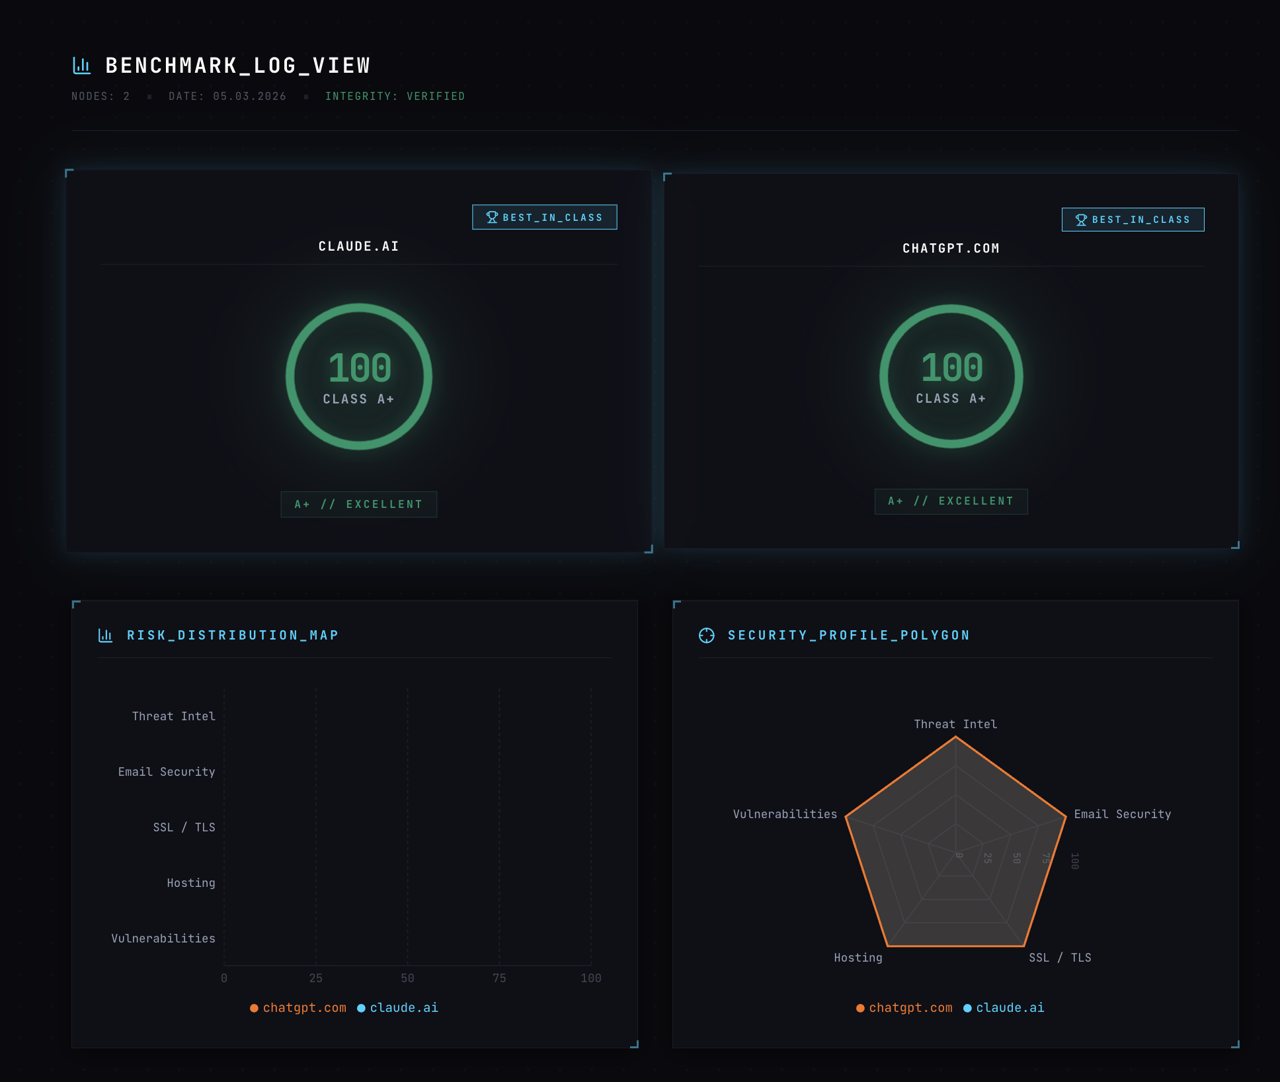
Task: Click the CHATGPT.COM 100 score ring
Action: 951,376
